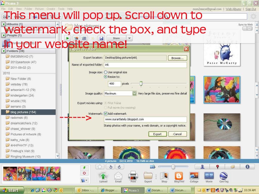Clear the photo tray with red circle icon
The image size is (259, 194).
[x=84, y=173]
